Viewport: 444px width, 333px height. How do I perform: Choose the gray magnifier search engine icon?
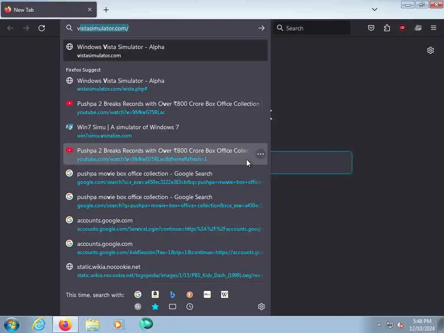coord(138,307)
